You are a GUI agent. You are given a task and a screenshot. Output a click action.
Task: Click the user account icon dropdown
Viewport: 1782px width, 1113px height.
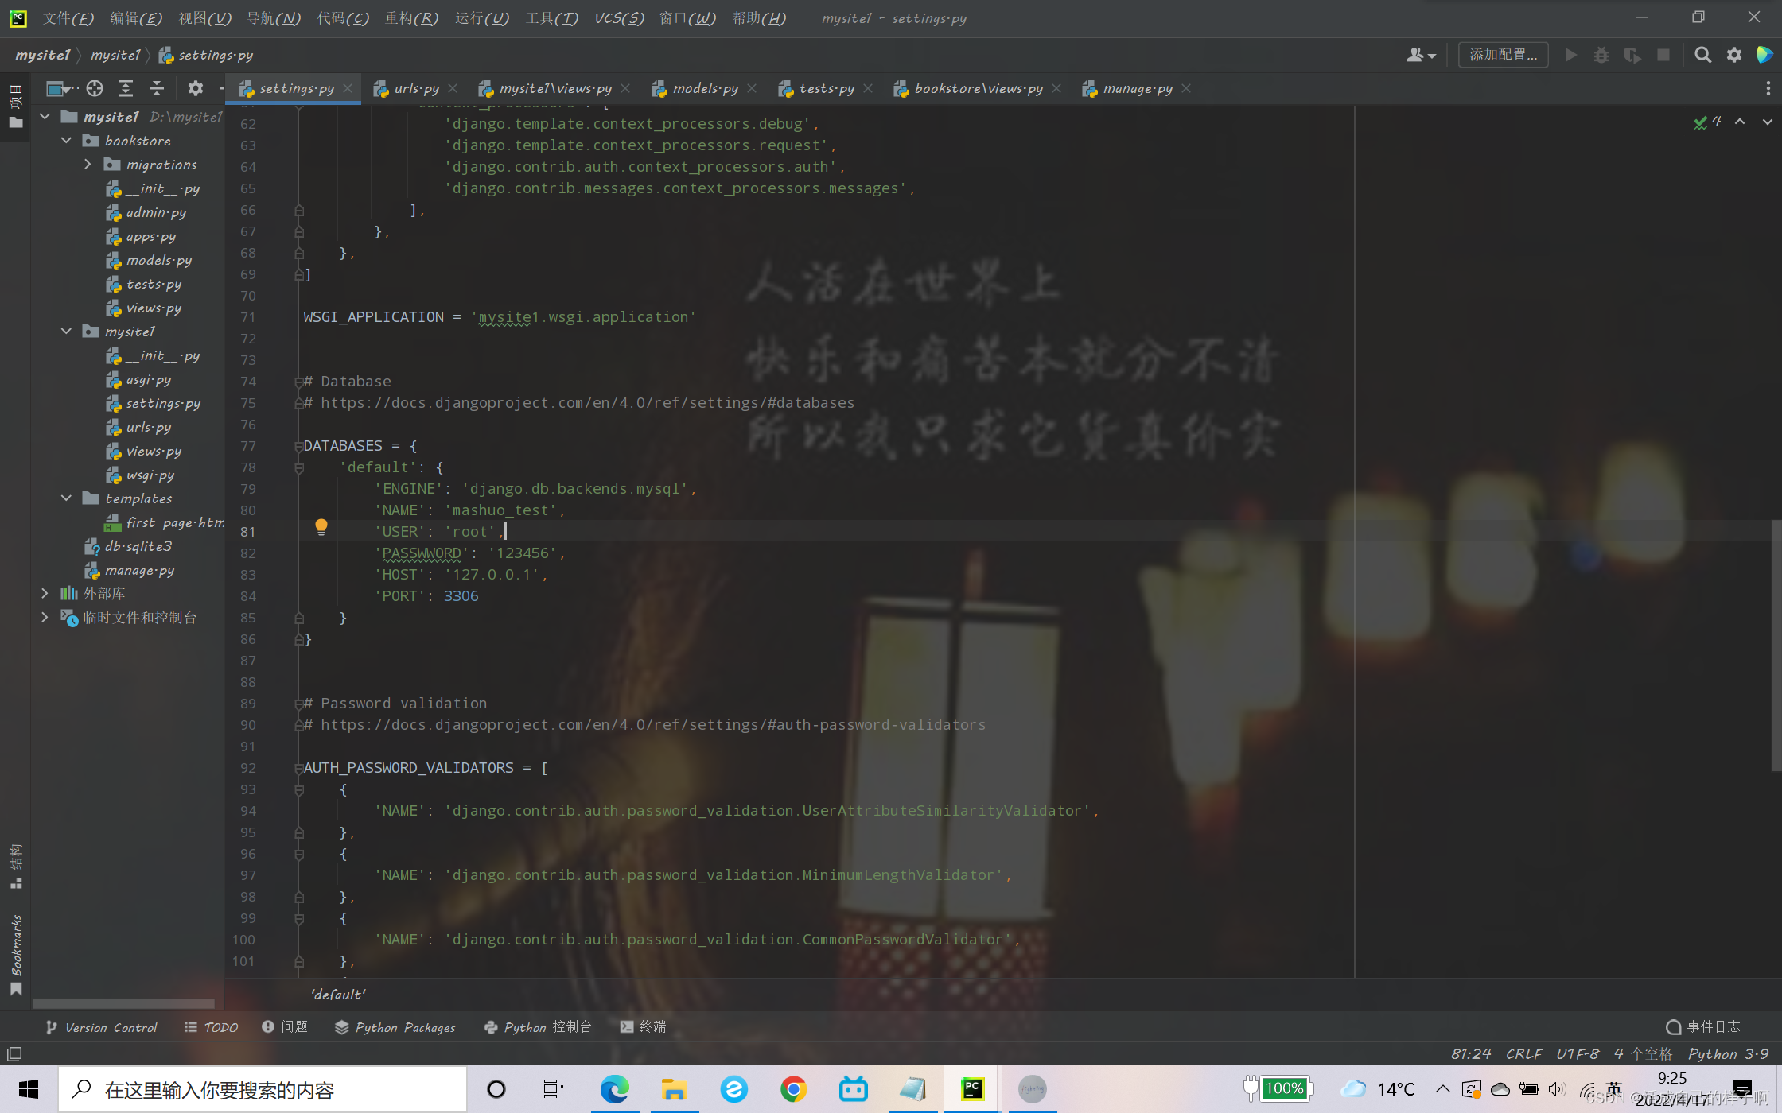[x=1421, y=55]
